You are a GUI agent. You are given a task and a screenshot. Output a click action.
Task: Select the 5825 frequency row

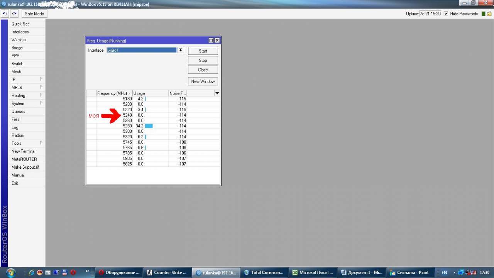(153, 164)
